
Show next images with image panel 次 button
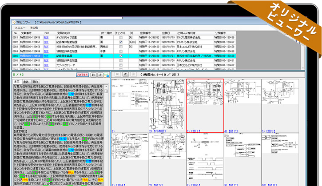125,75
